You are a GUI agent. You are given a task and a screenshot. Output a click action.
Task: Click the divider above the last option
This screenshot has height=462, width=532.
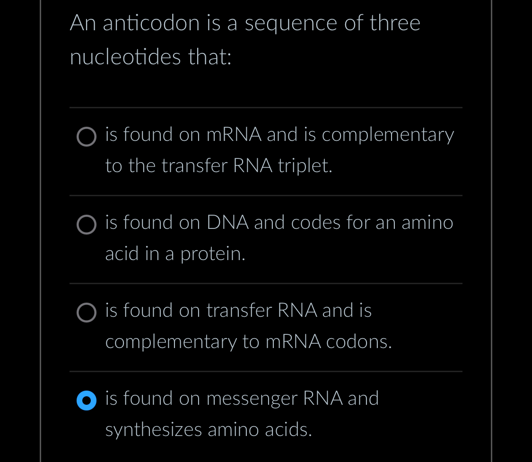click(x=266, y=372)
